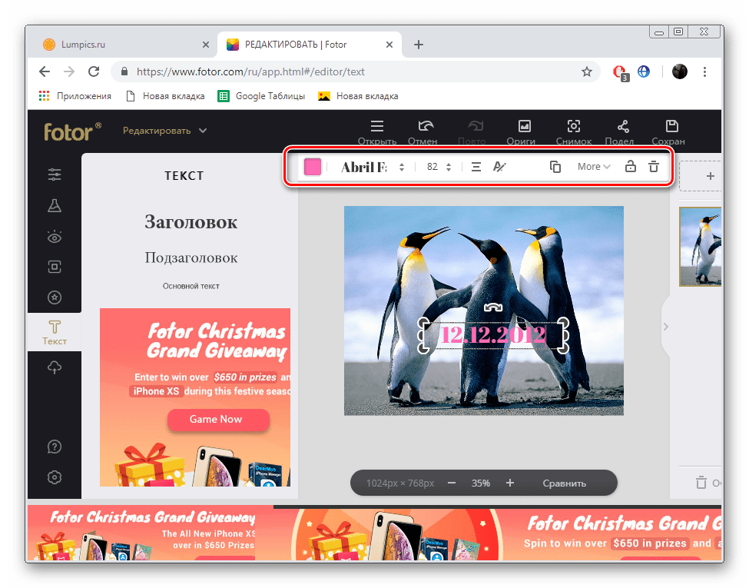Open the Adjust sliders panel in sidebar

tap(55, 175)
